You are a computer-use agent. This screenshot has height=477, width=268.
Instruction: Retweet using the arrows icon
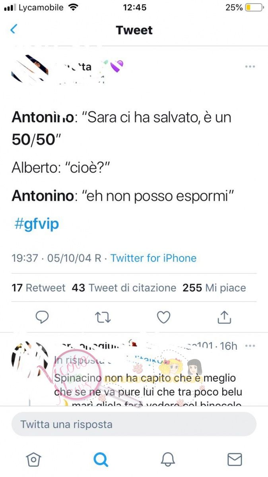coord(103,317)
